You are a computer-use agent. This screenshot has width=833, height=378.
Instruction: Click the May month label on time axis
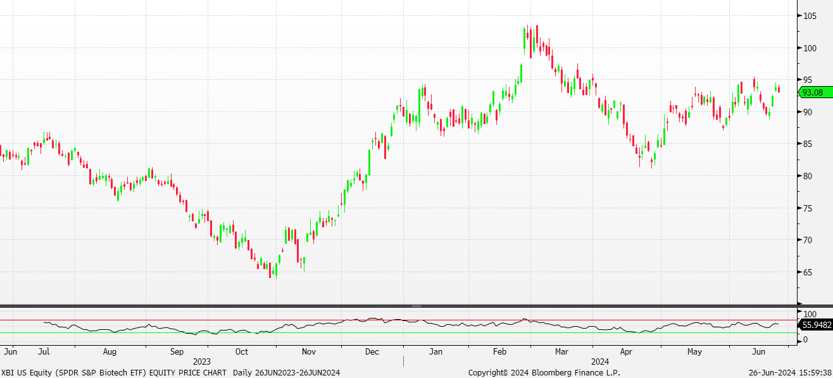pos(694,351)
